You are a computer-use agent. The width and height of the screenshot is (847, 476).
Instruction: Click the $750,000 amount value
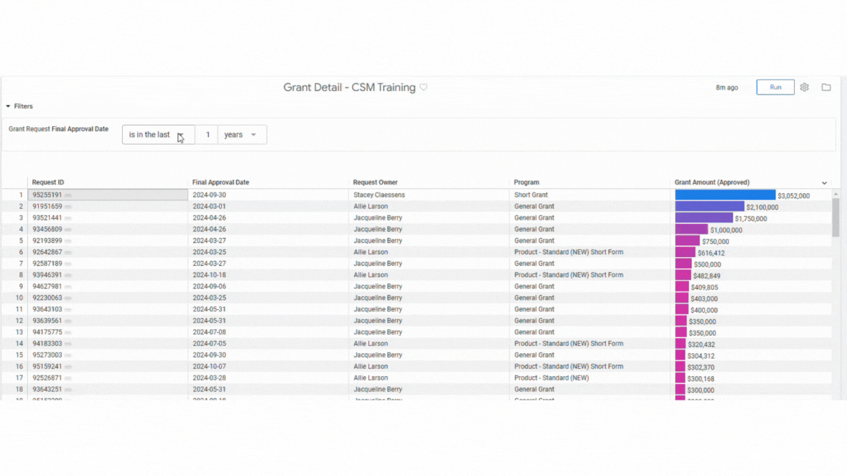[715, 242]
